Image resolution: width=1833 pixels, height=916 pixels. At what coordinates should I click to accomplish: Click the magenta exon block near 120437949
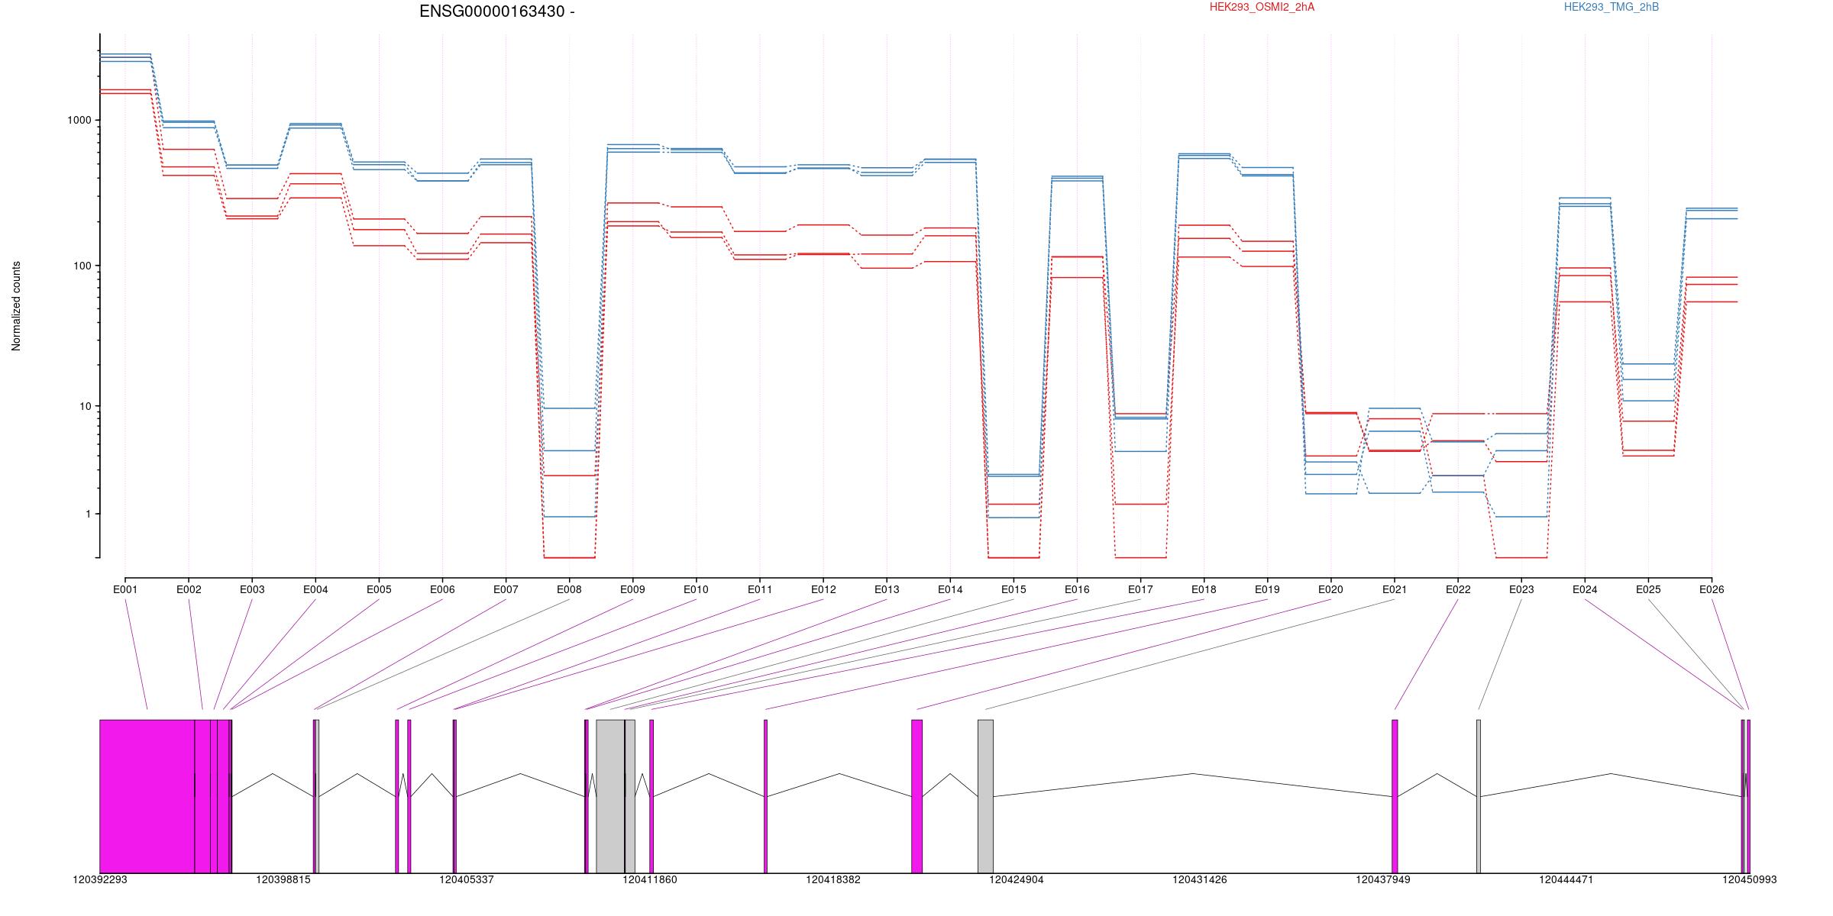click(x=1395, y=796)
